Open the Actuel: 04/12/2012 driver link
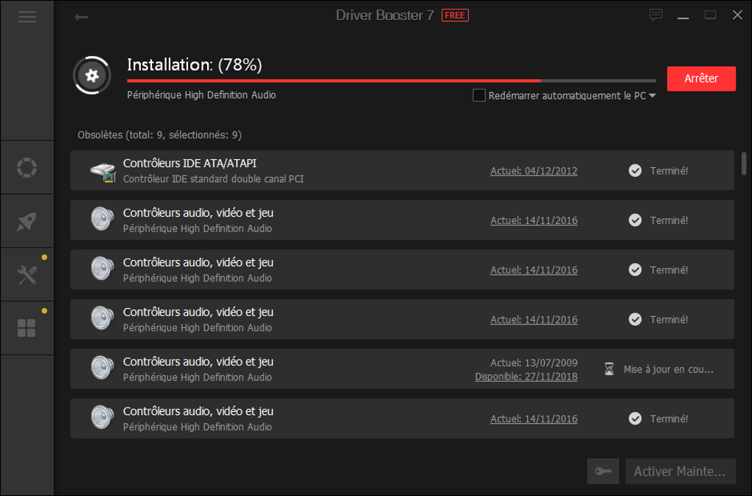This screenshot has height=496, width=752. pos(534,171)
